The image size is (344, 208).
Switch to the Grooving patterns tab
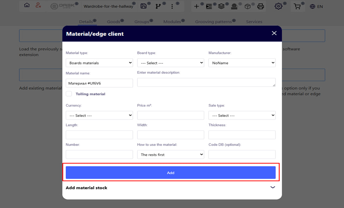pyautogui.click(x=213, y=22)
